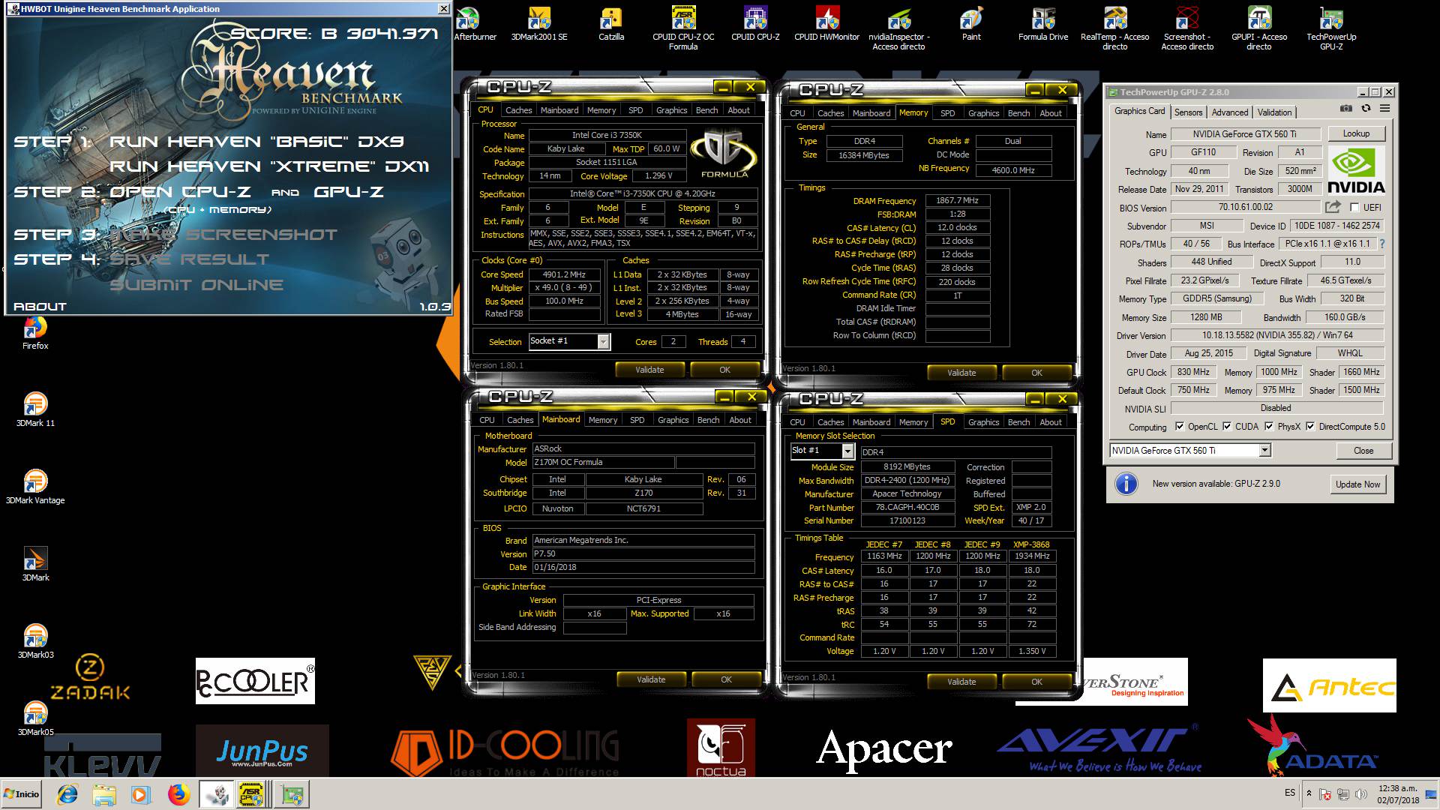Open the NVIDIA GeForce GTX 560 Ti GPU dropdown
Screen dimensions: 1440x810
click(1265, 451)
